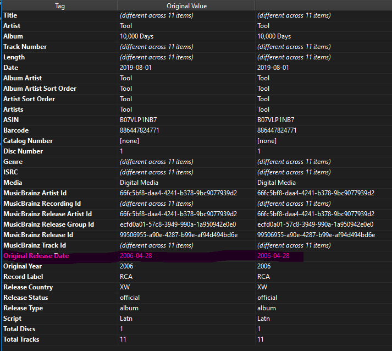Image resolution: width=392 pixels, height=351 pixels.
Task: Click the rightmost 2006-04-28 release date value
Action: pos(273,256)
